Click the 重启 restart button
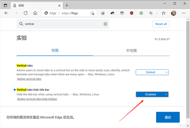The height and width of the screenshot is (128, 190). pyautogui.click(x=168, y=117)
